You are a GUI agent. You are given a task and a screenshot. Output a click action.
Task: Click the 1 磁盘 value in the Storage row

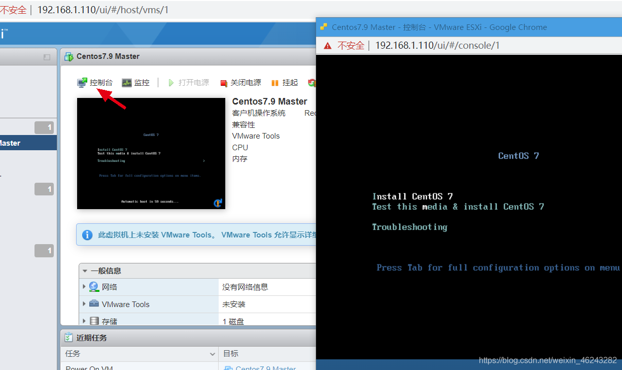coord(233,321)
